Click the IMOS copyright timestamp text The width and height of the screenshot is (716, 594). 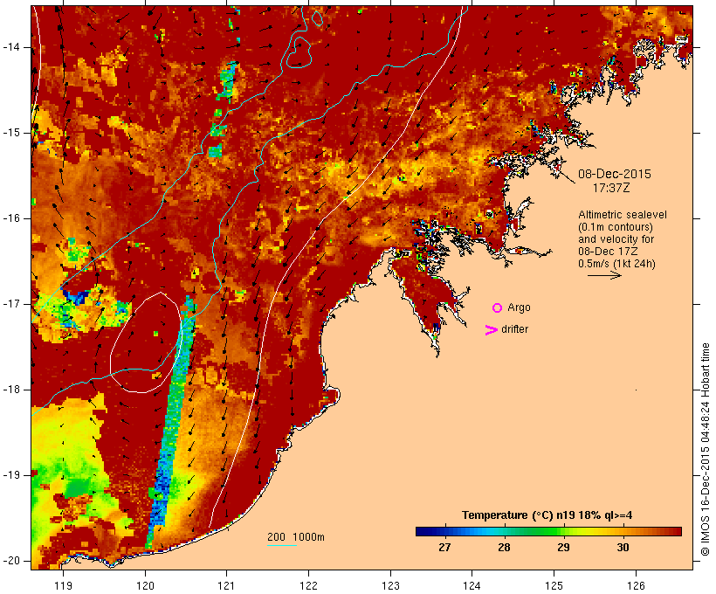coord(705,450)
